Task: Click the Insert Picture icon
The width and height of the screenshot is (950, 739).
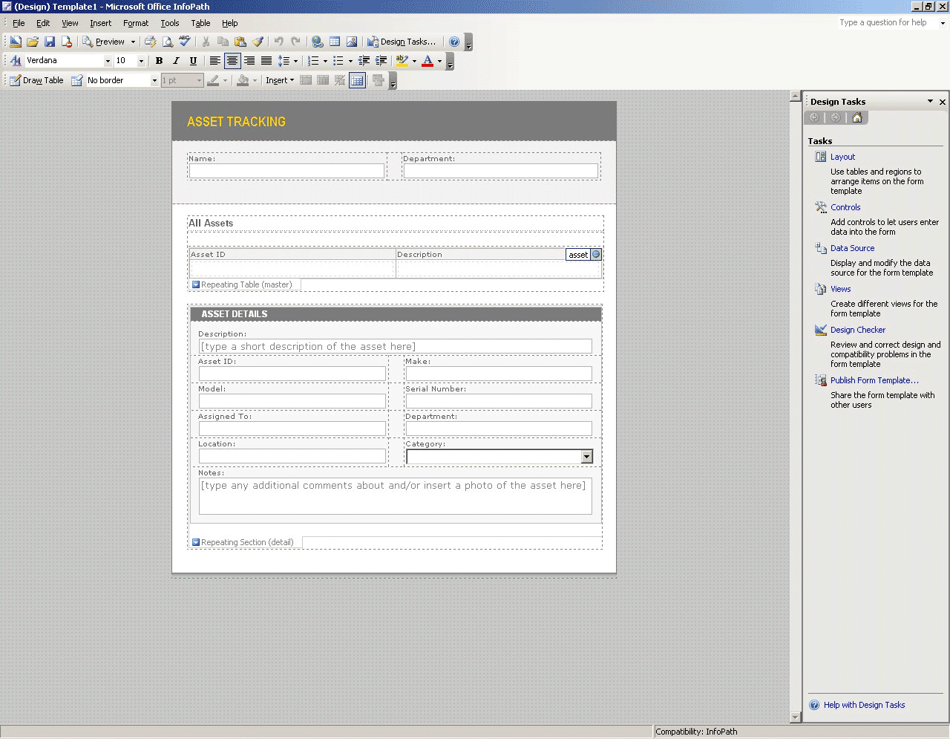Action: (352, 42)
